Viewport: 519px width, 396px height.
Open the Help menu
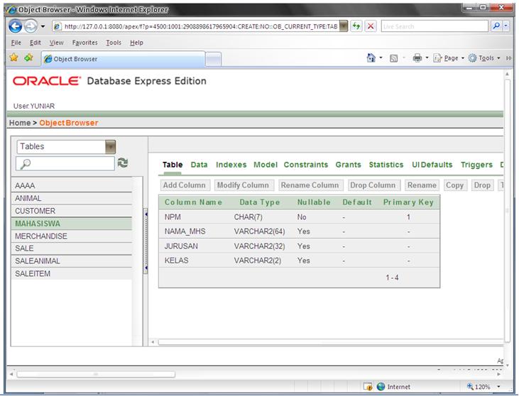(136, 43)
